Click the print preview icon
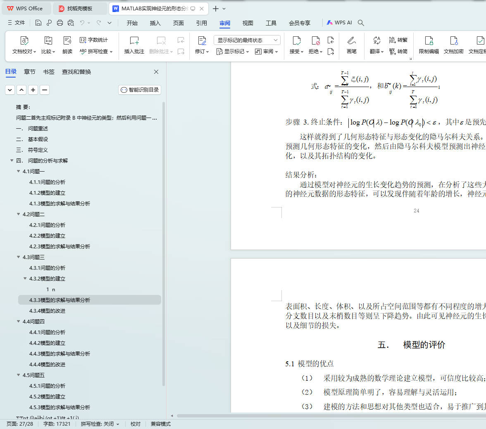Image resolution: width=486 pixels, height=429 pixels. [x=71, y=23]
